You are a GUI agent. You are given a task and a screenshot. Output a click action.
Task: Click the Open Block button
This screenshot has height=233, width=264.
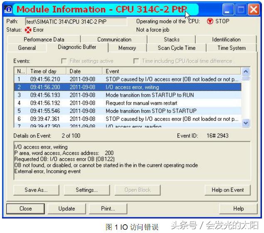point(137,190)
